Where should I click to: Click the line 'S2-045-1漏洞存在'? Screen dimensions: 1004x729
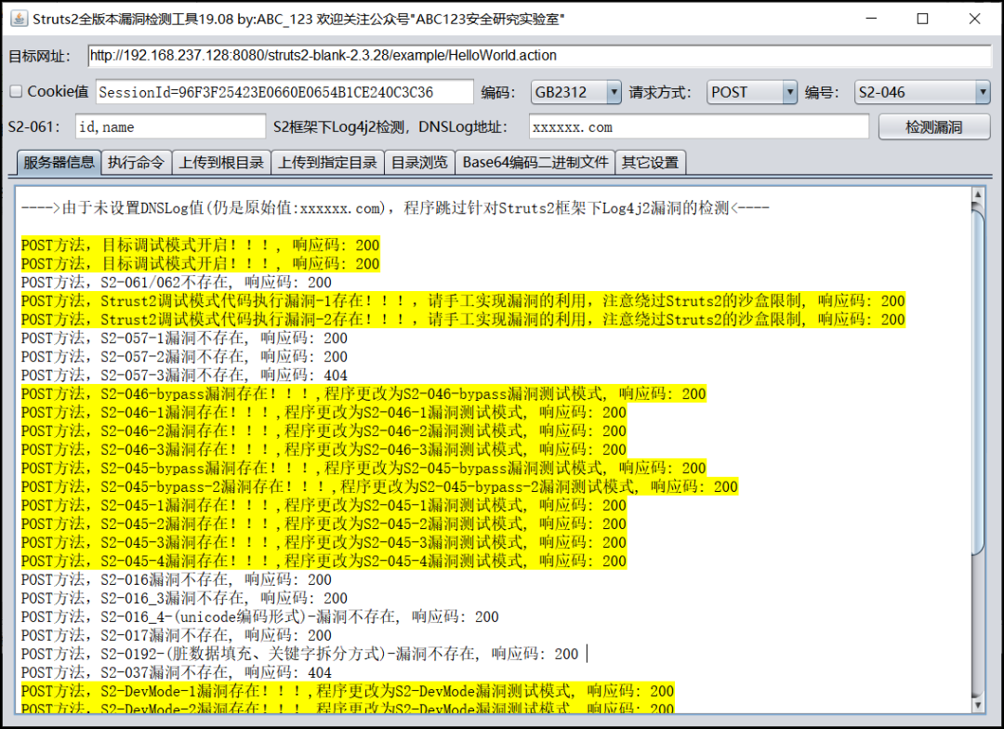tap(324, 506)
